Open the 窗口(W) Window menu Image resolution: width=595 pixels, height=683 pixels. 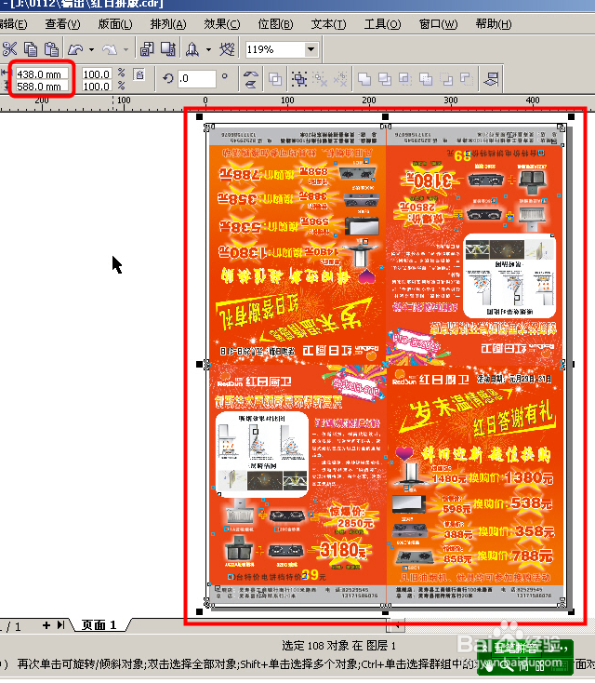point(438,24)
